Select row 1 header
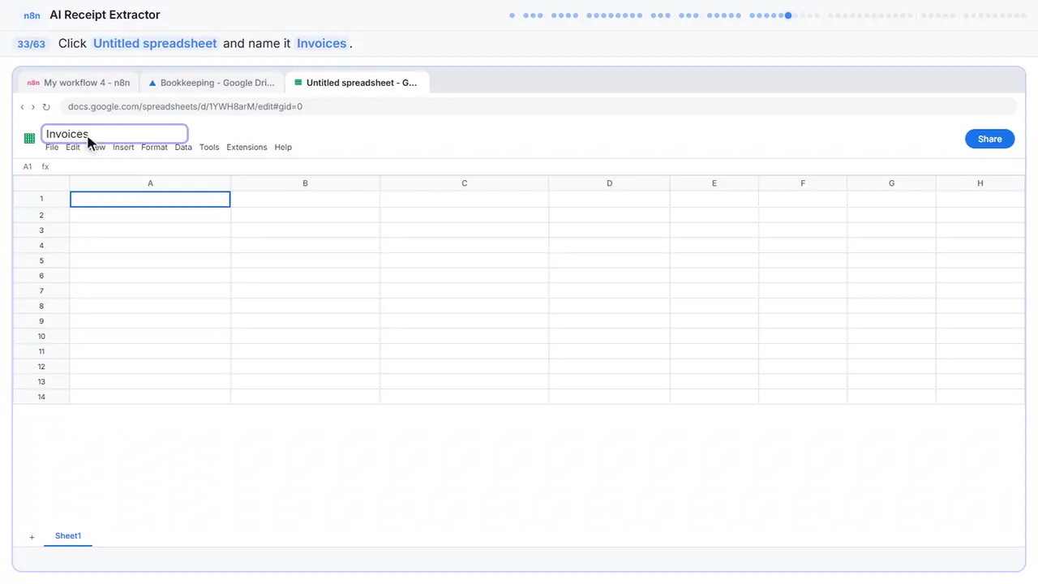Image resolution: width=1038 pixels, height=584 pixels. (x=41, y=200)
